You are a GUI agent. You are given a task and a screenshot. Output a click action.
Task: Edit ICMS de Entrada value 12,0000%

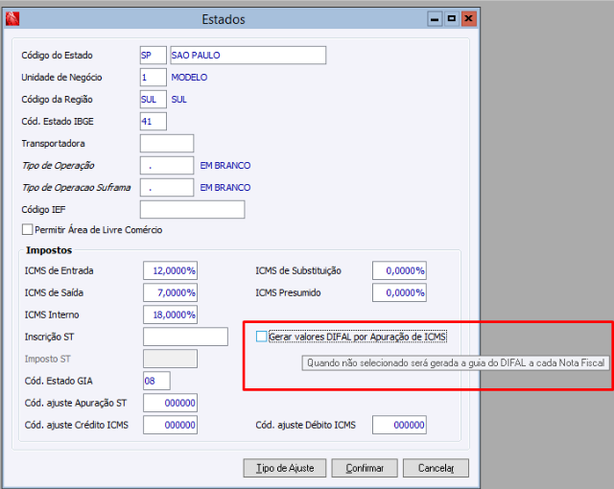click(x=171, y=270)
